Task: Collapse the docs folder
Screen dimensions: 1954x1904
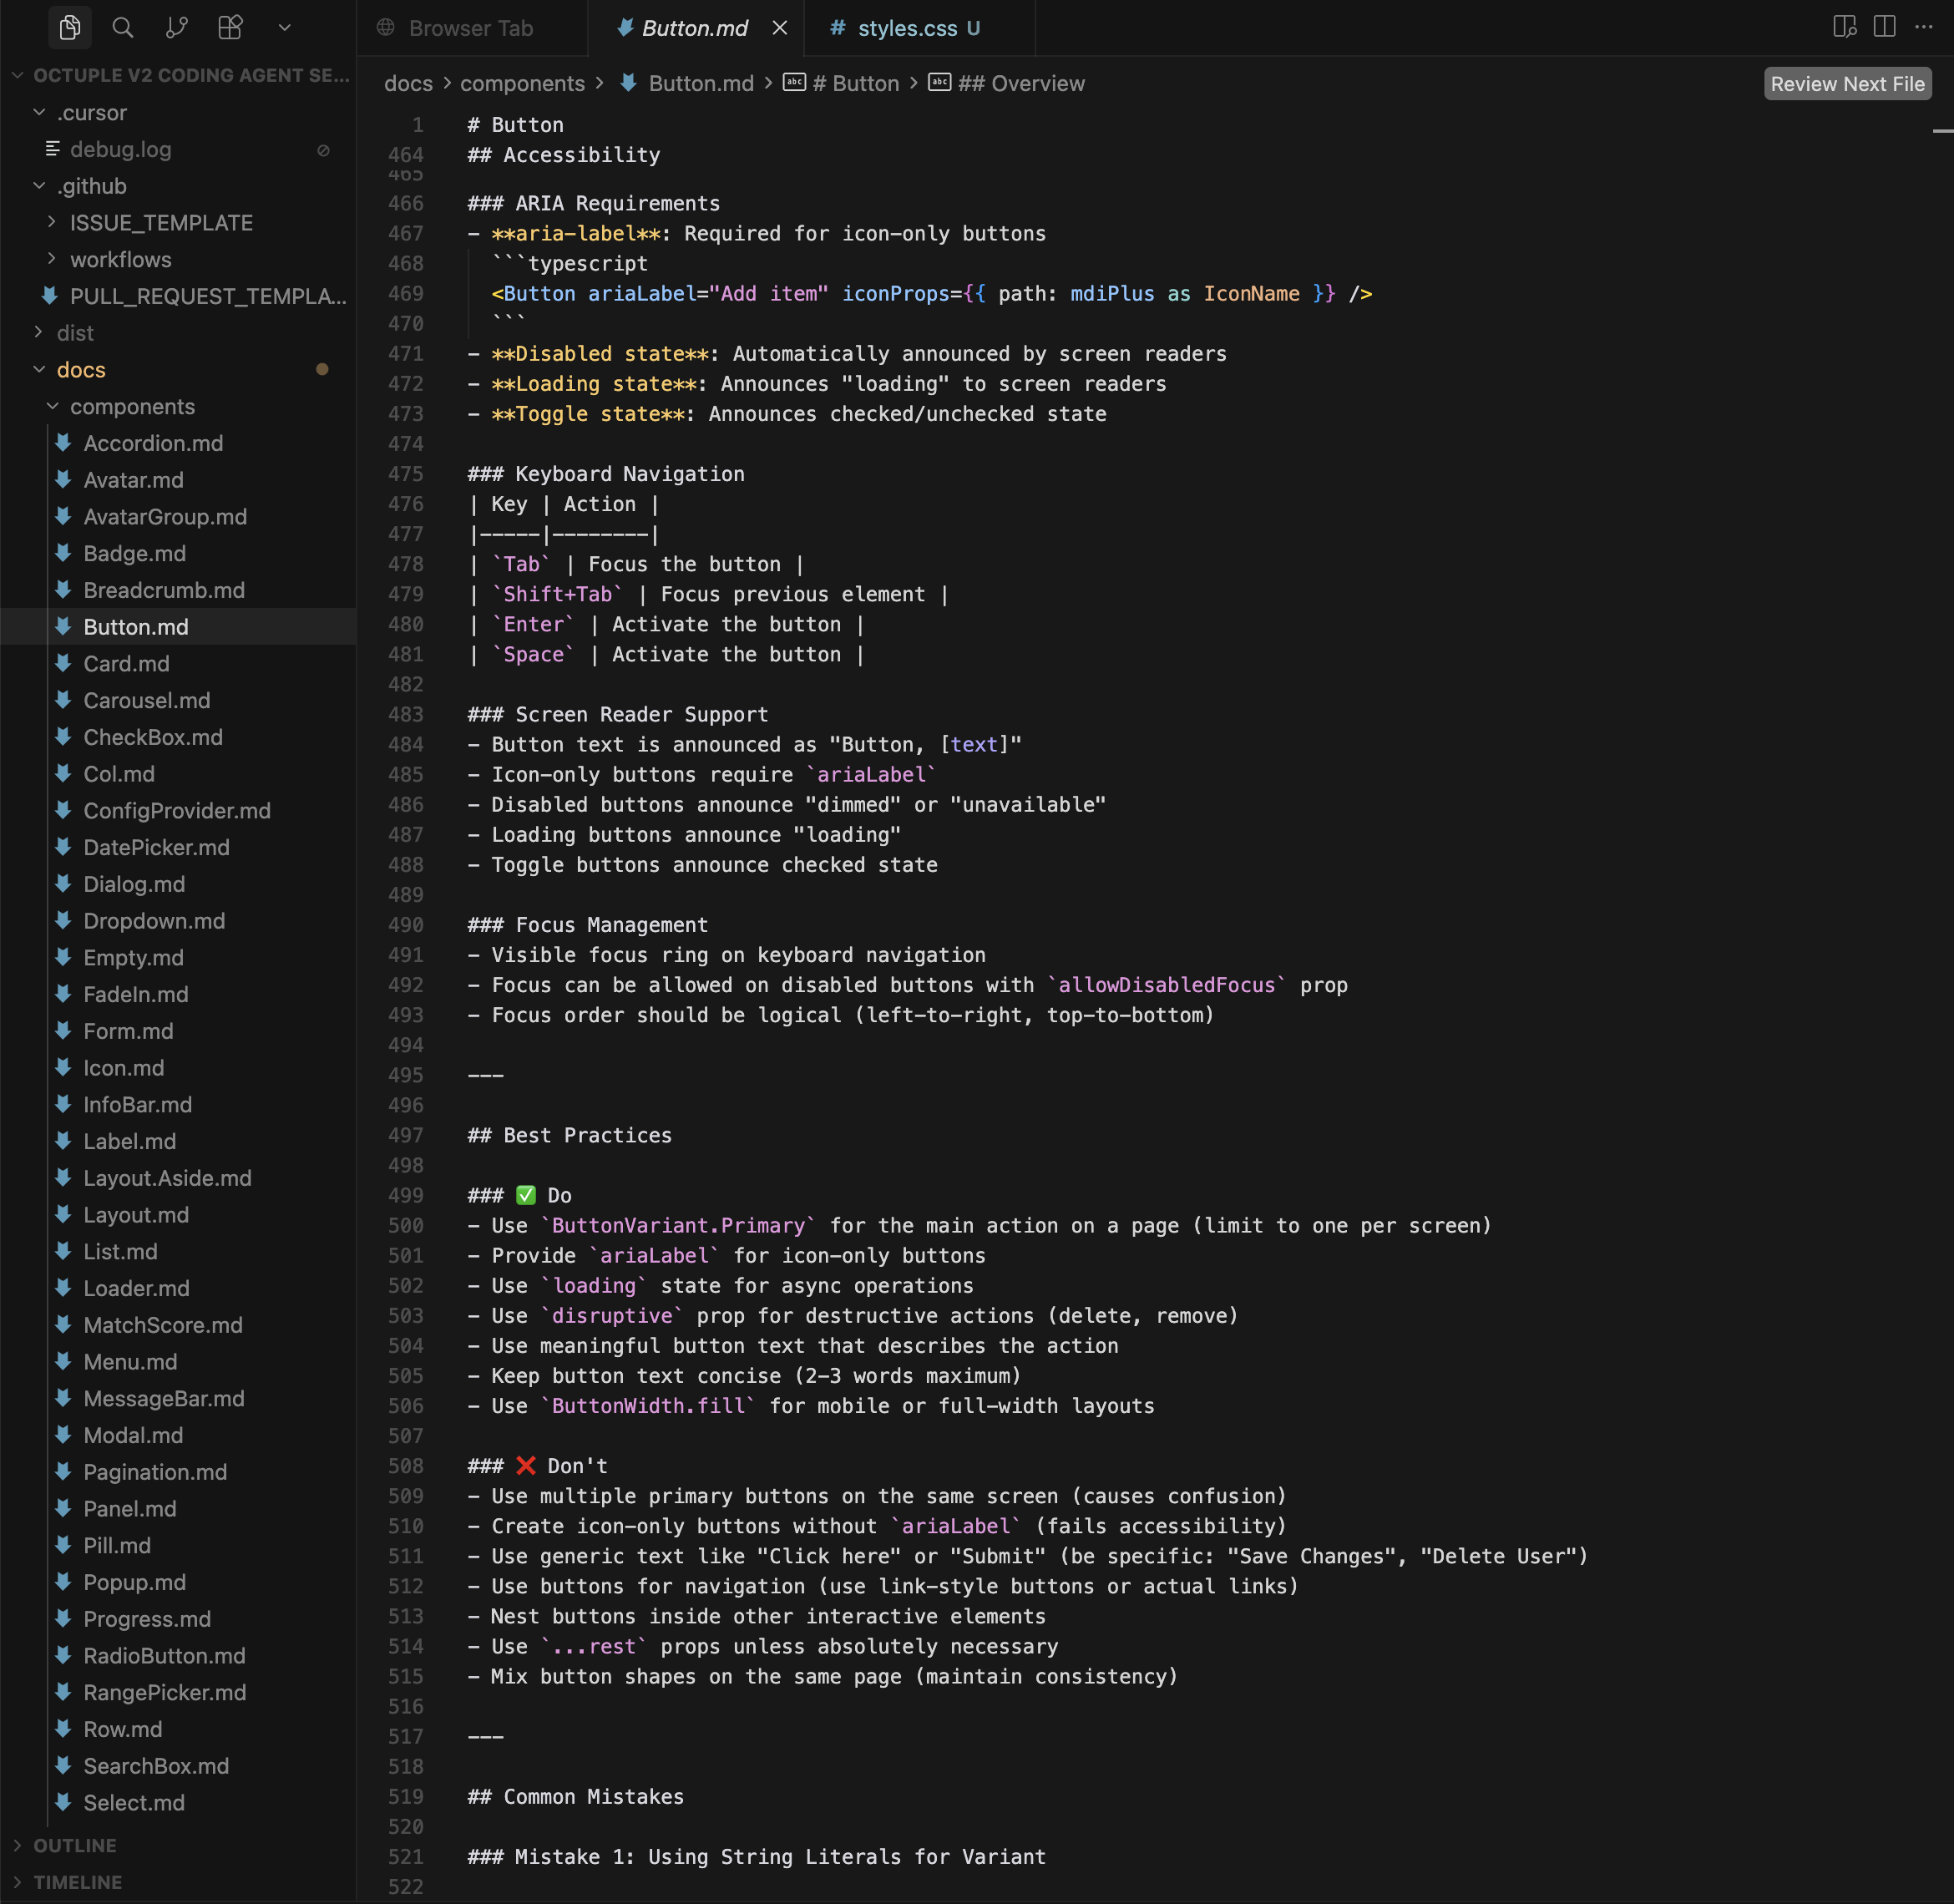Action: (40, 369)
